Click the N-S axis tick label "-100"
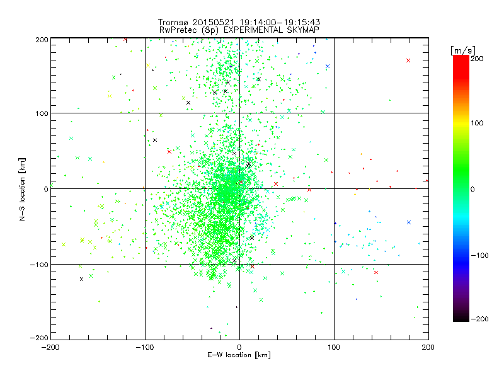The image size is (504, 378). [x=39, y=265]
